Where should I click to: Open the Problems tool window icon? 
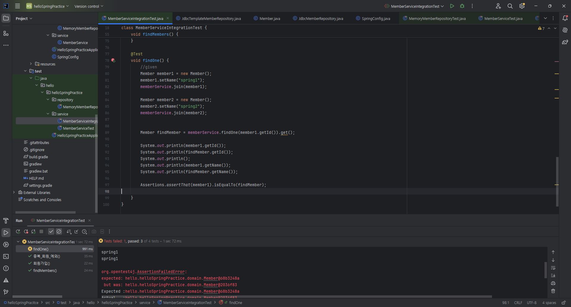[x=6, y=268]
